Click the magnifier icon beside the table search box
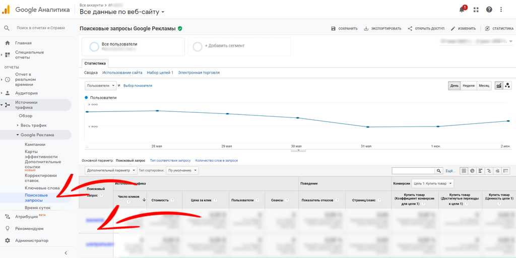The height and width of the screenshot is (258, 516). click(x=439, y=171)
